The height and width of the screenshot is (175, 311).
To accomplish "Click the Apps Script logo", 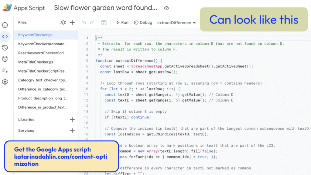I will 7,8.
